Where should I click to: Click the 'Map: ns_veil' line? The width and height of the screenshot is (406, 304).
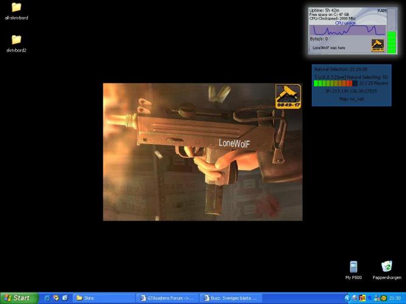coord(351,99)
